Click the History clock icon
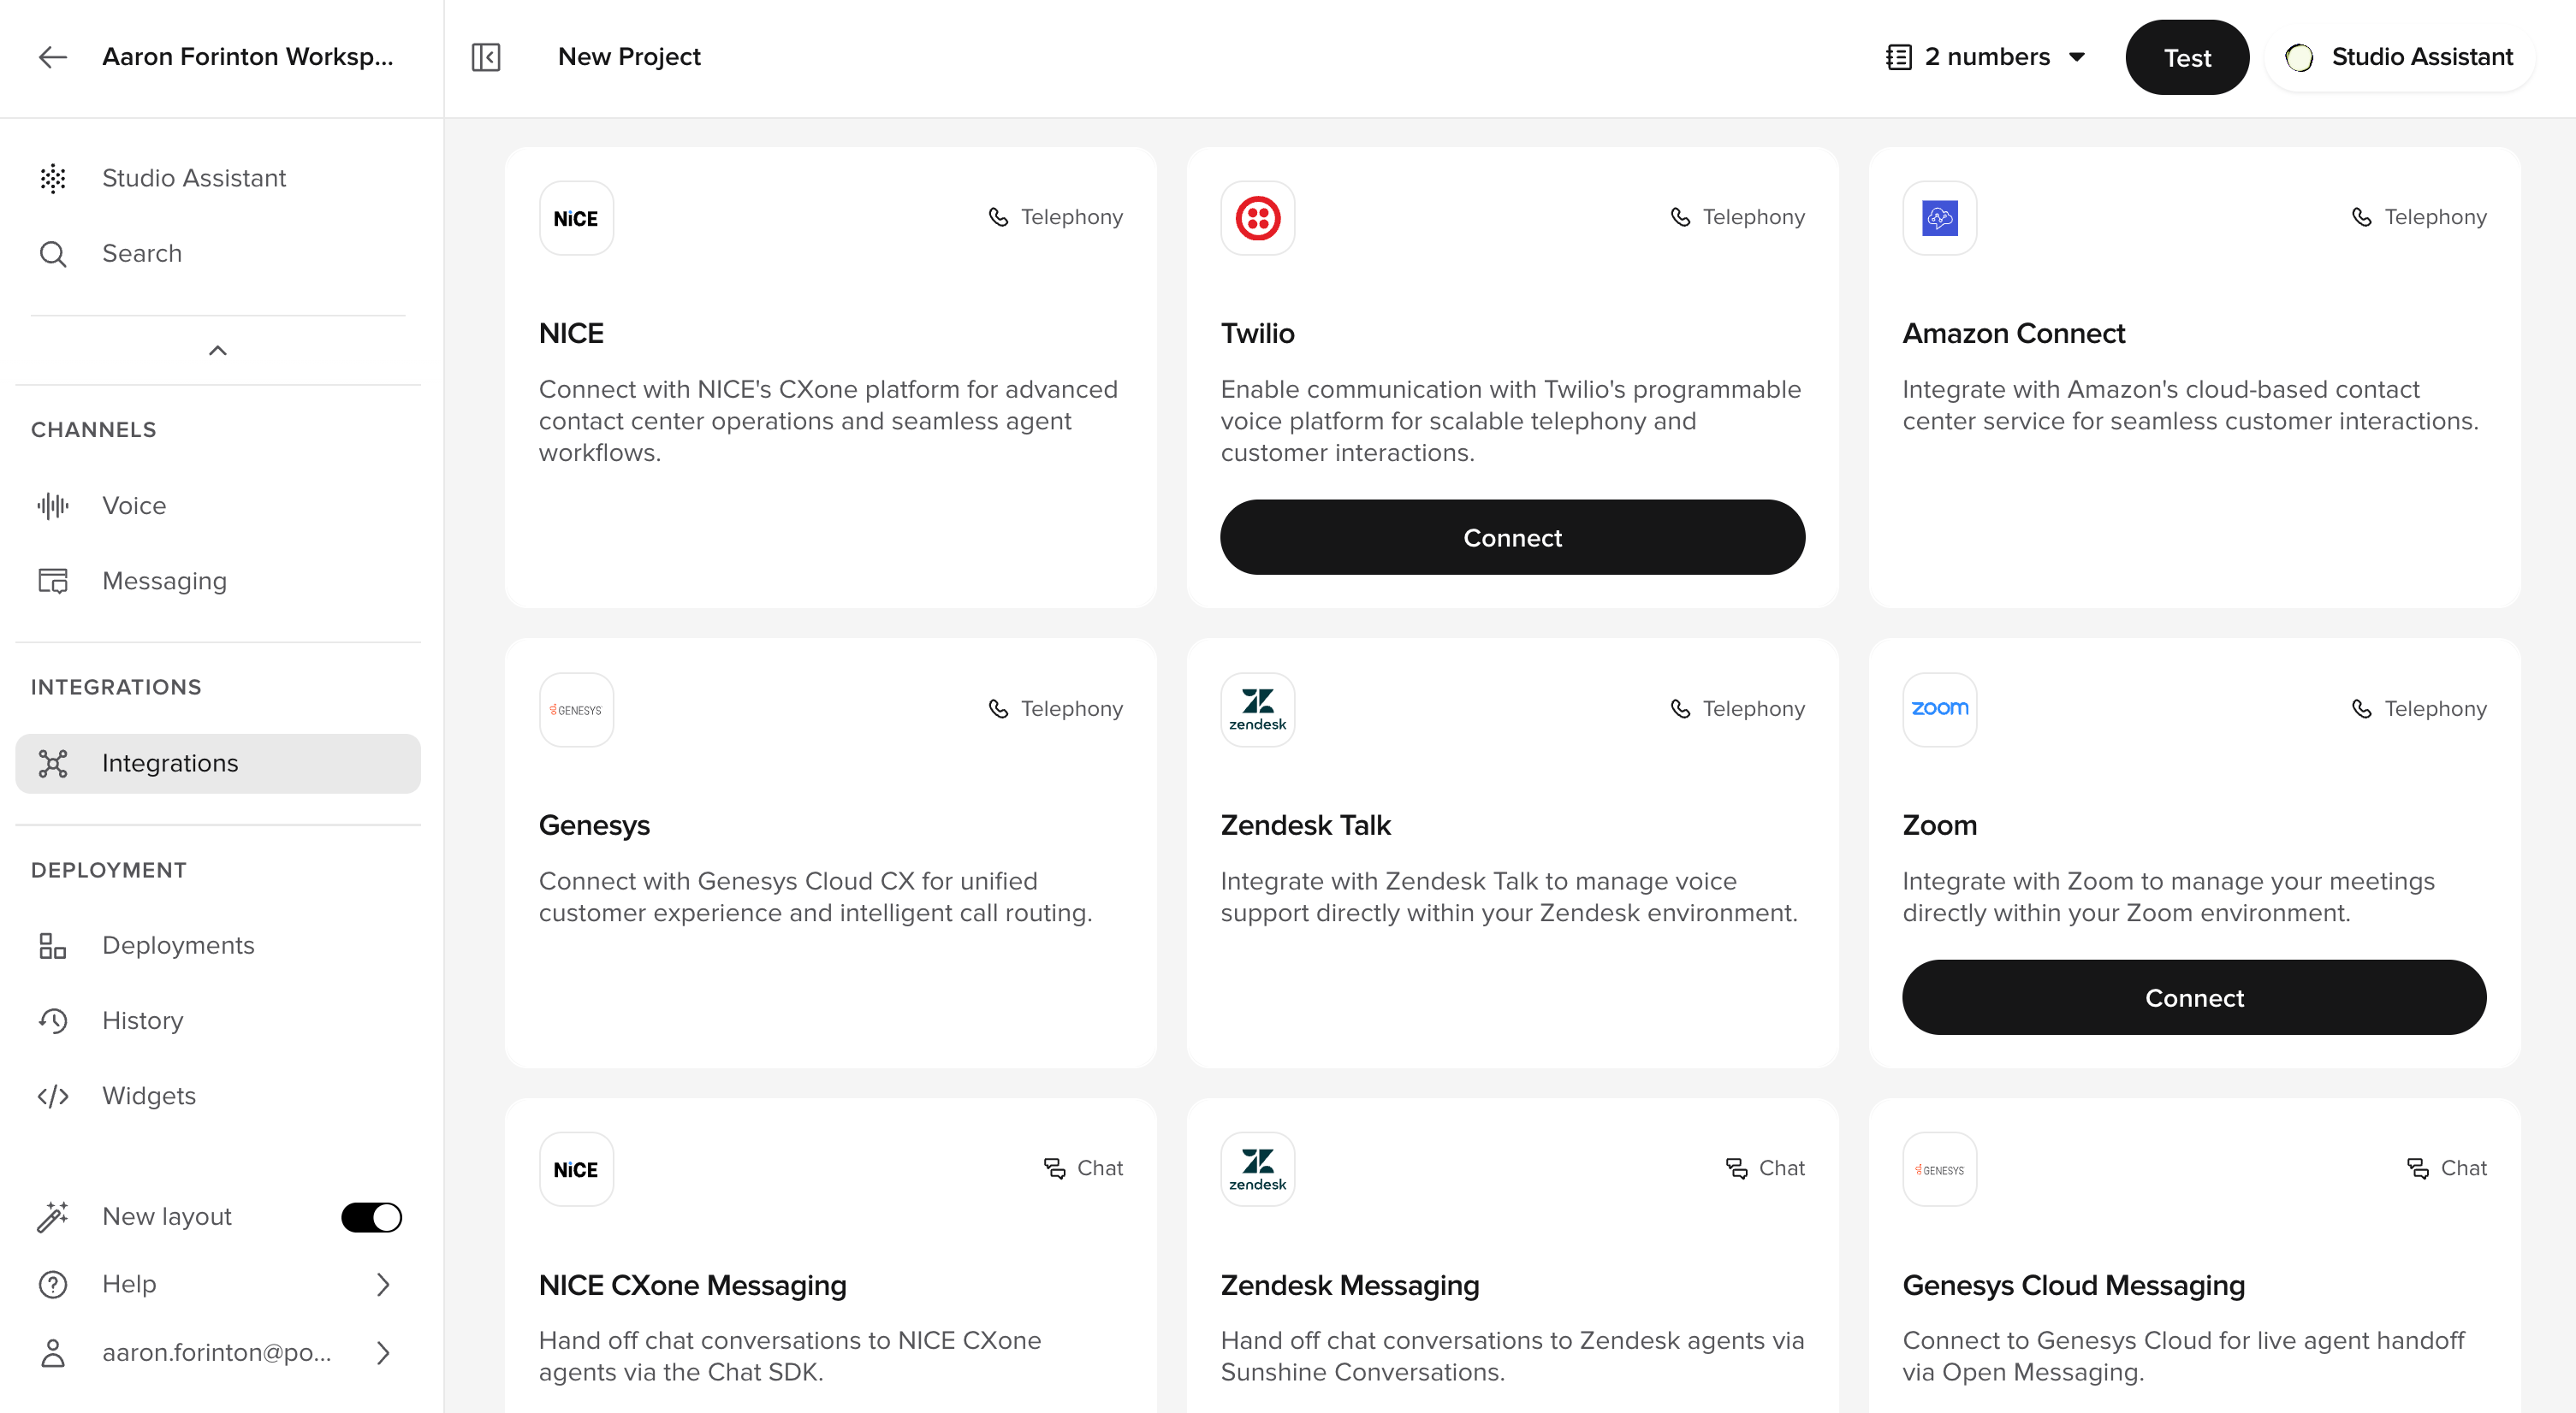Image resolution: width=2576 pixels, height=1413 pixels. [x=53, y=1020]
